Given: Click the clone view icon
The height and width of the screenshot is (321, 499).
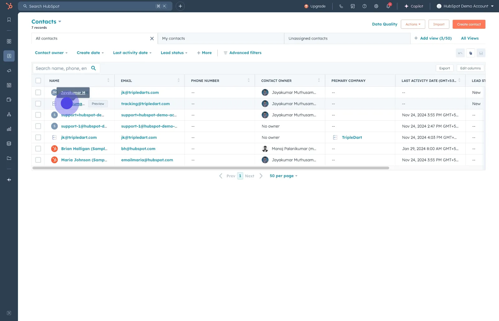Looking at the screenshot, I should [x=471, y=53].
